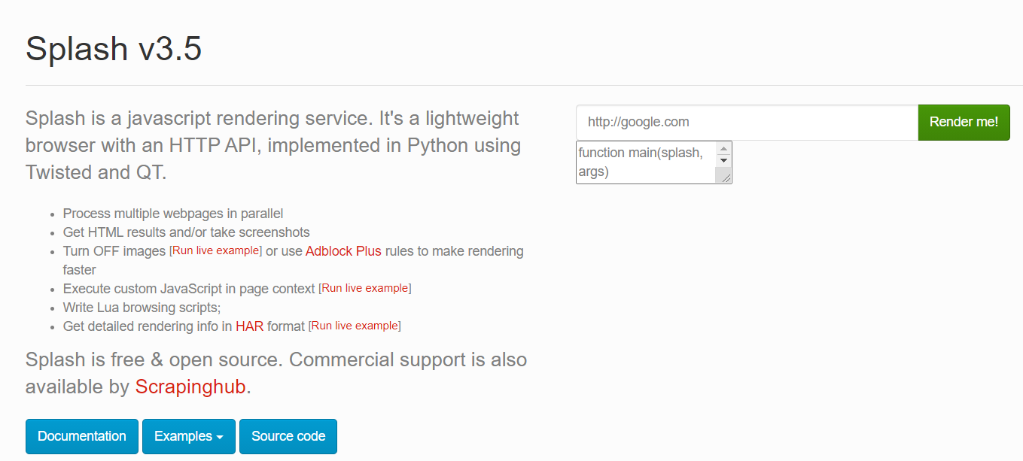The height and width of the screenshot is (461, 1023).
Task: Click the 'Get HTML results and/or take screenshots' bullet
Action: [186, 232]
